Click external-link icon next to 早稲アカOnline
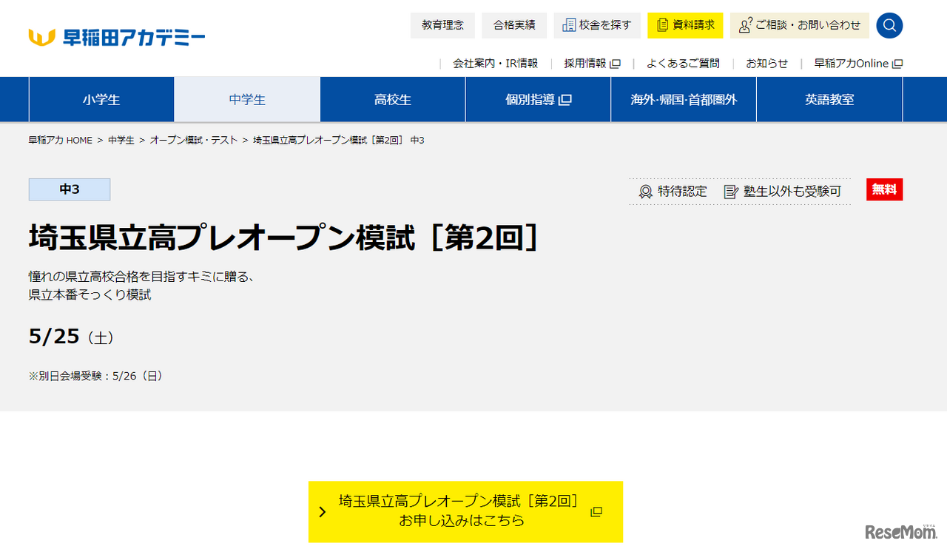 (x=897, y=64)
